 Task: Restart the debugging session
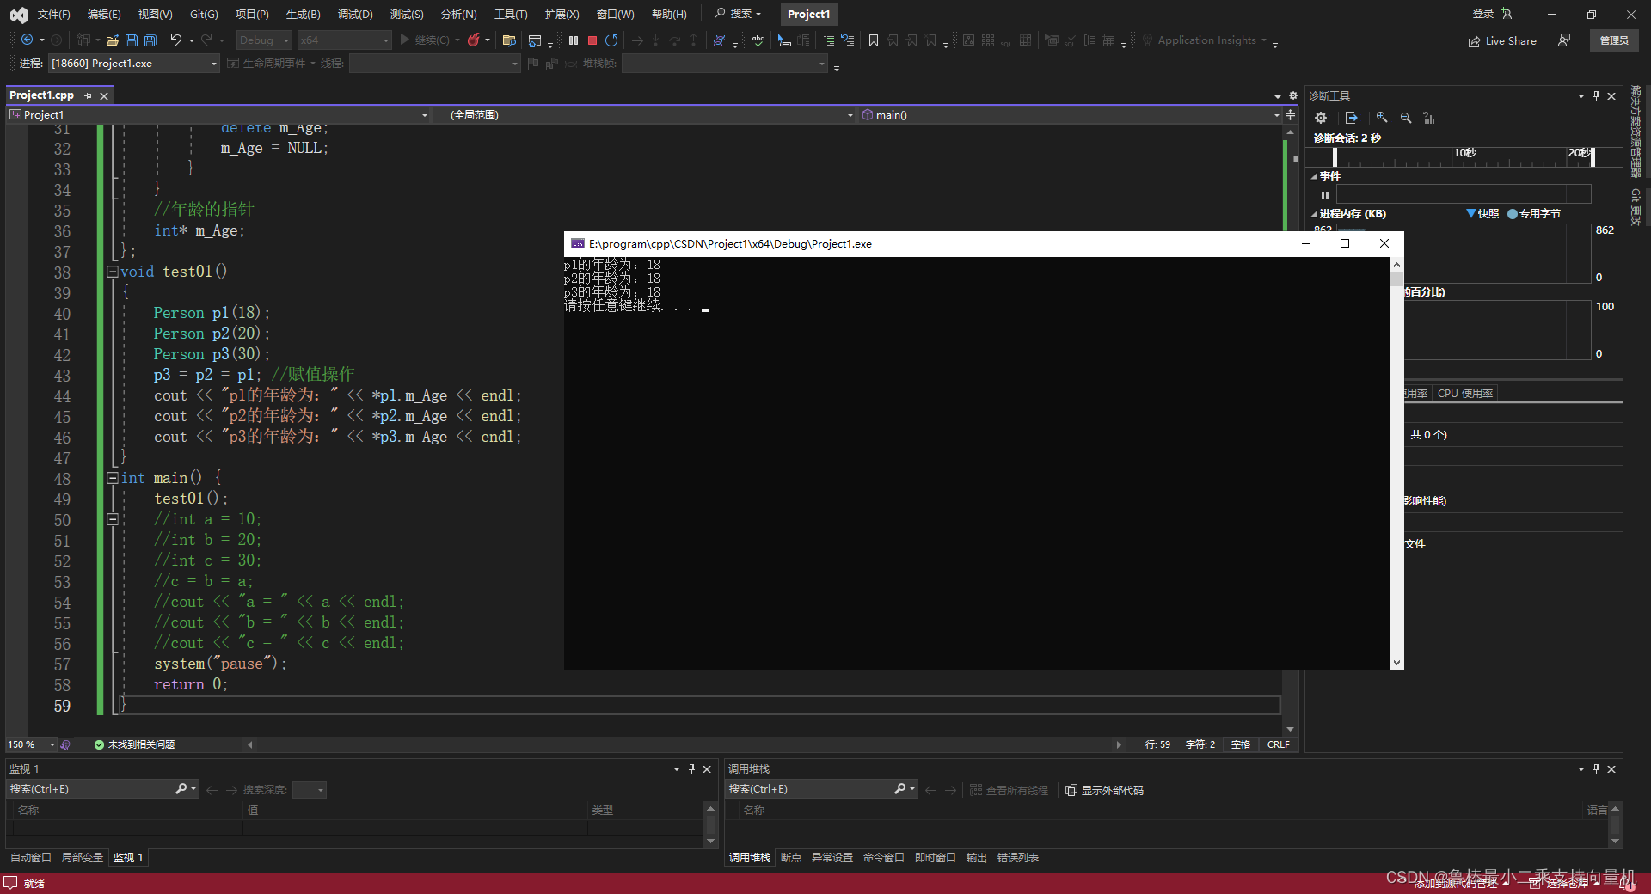click(611, 40)
